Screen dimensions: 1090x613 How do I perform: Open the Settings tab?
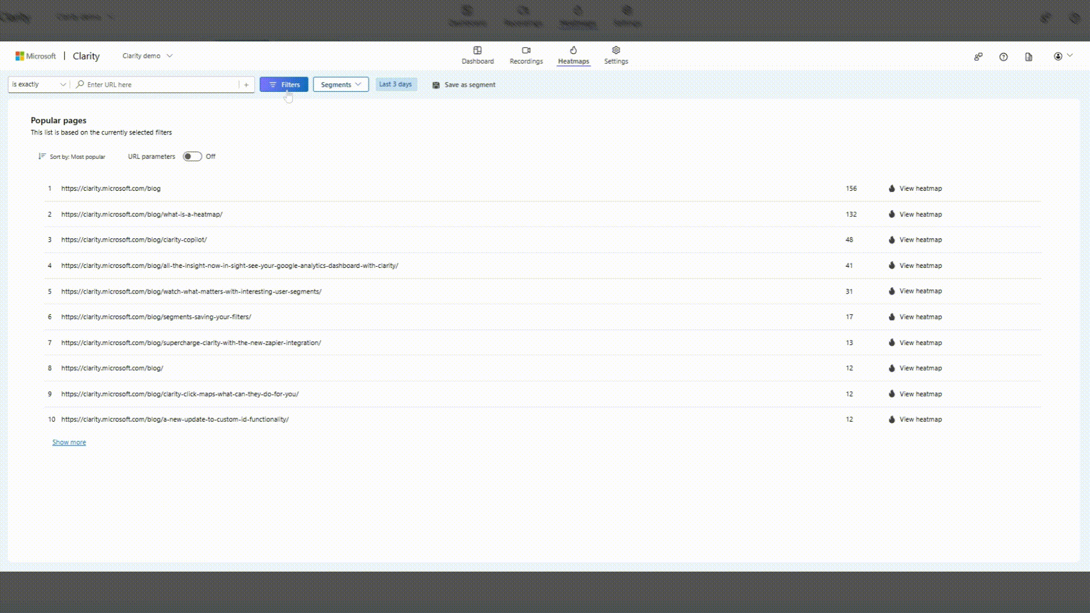coord(616,56)
